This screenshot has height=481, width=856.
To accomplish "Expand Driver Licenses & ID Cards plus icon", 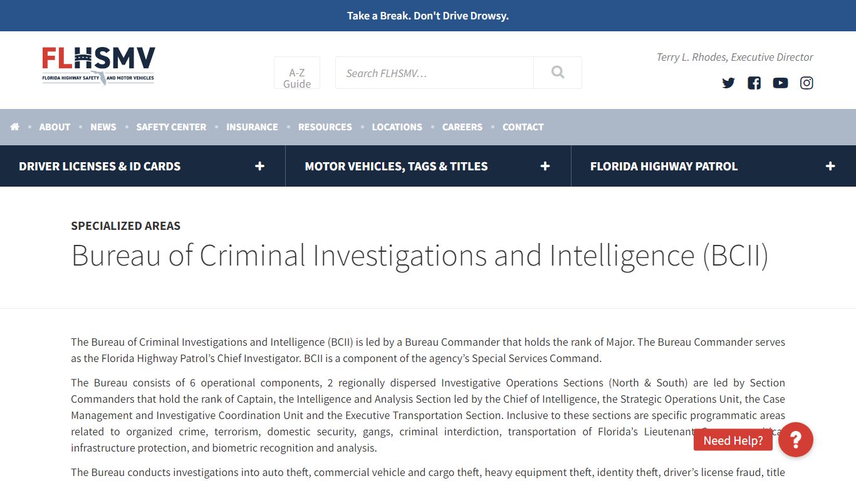I will [x=259, y=166].
